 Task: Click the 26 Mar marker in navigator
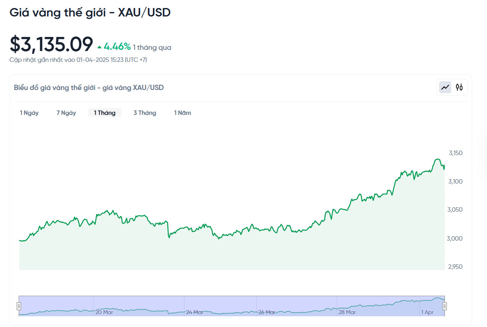(x=267, y=312)
